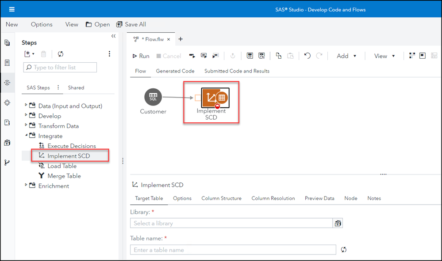Image resolution: width=442 pixels, height=261 pixels.
Task: Click the run-from-node toolbar icon
Action: [x=204, y=56]
